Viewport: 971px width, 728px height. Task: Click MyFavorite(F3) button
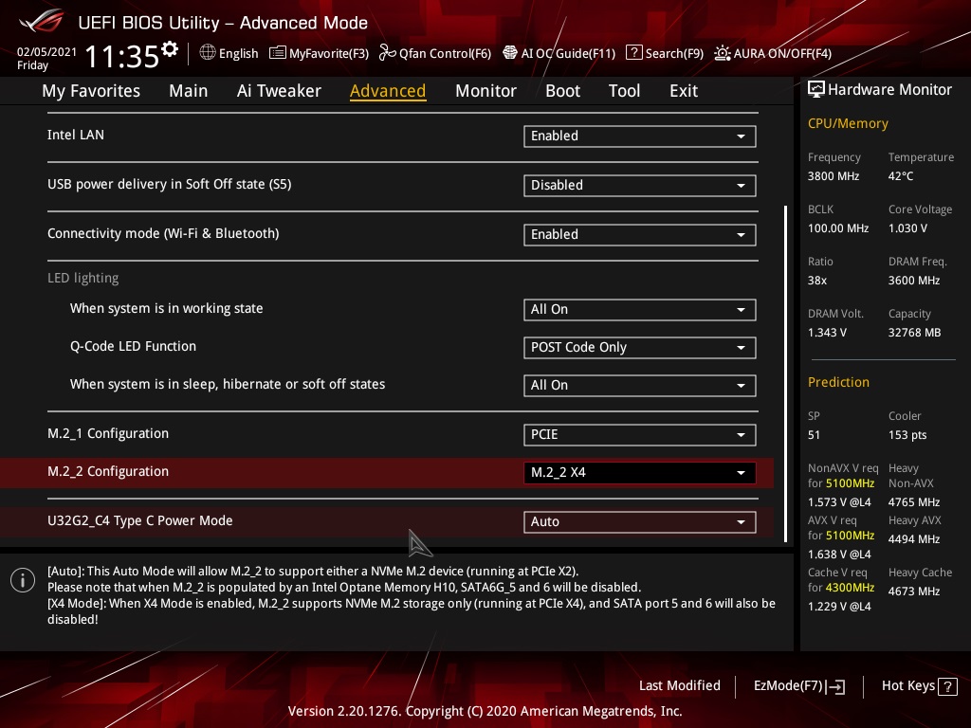[x=319, y=53]
